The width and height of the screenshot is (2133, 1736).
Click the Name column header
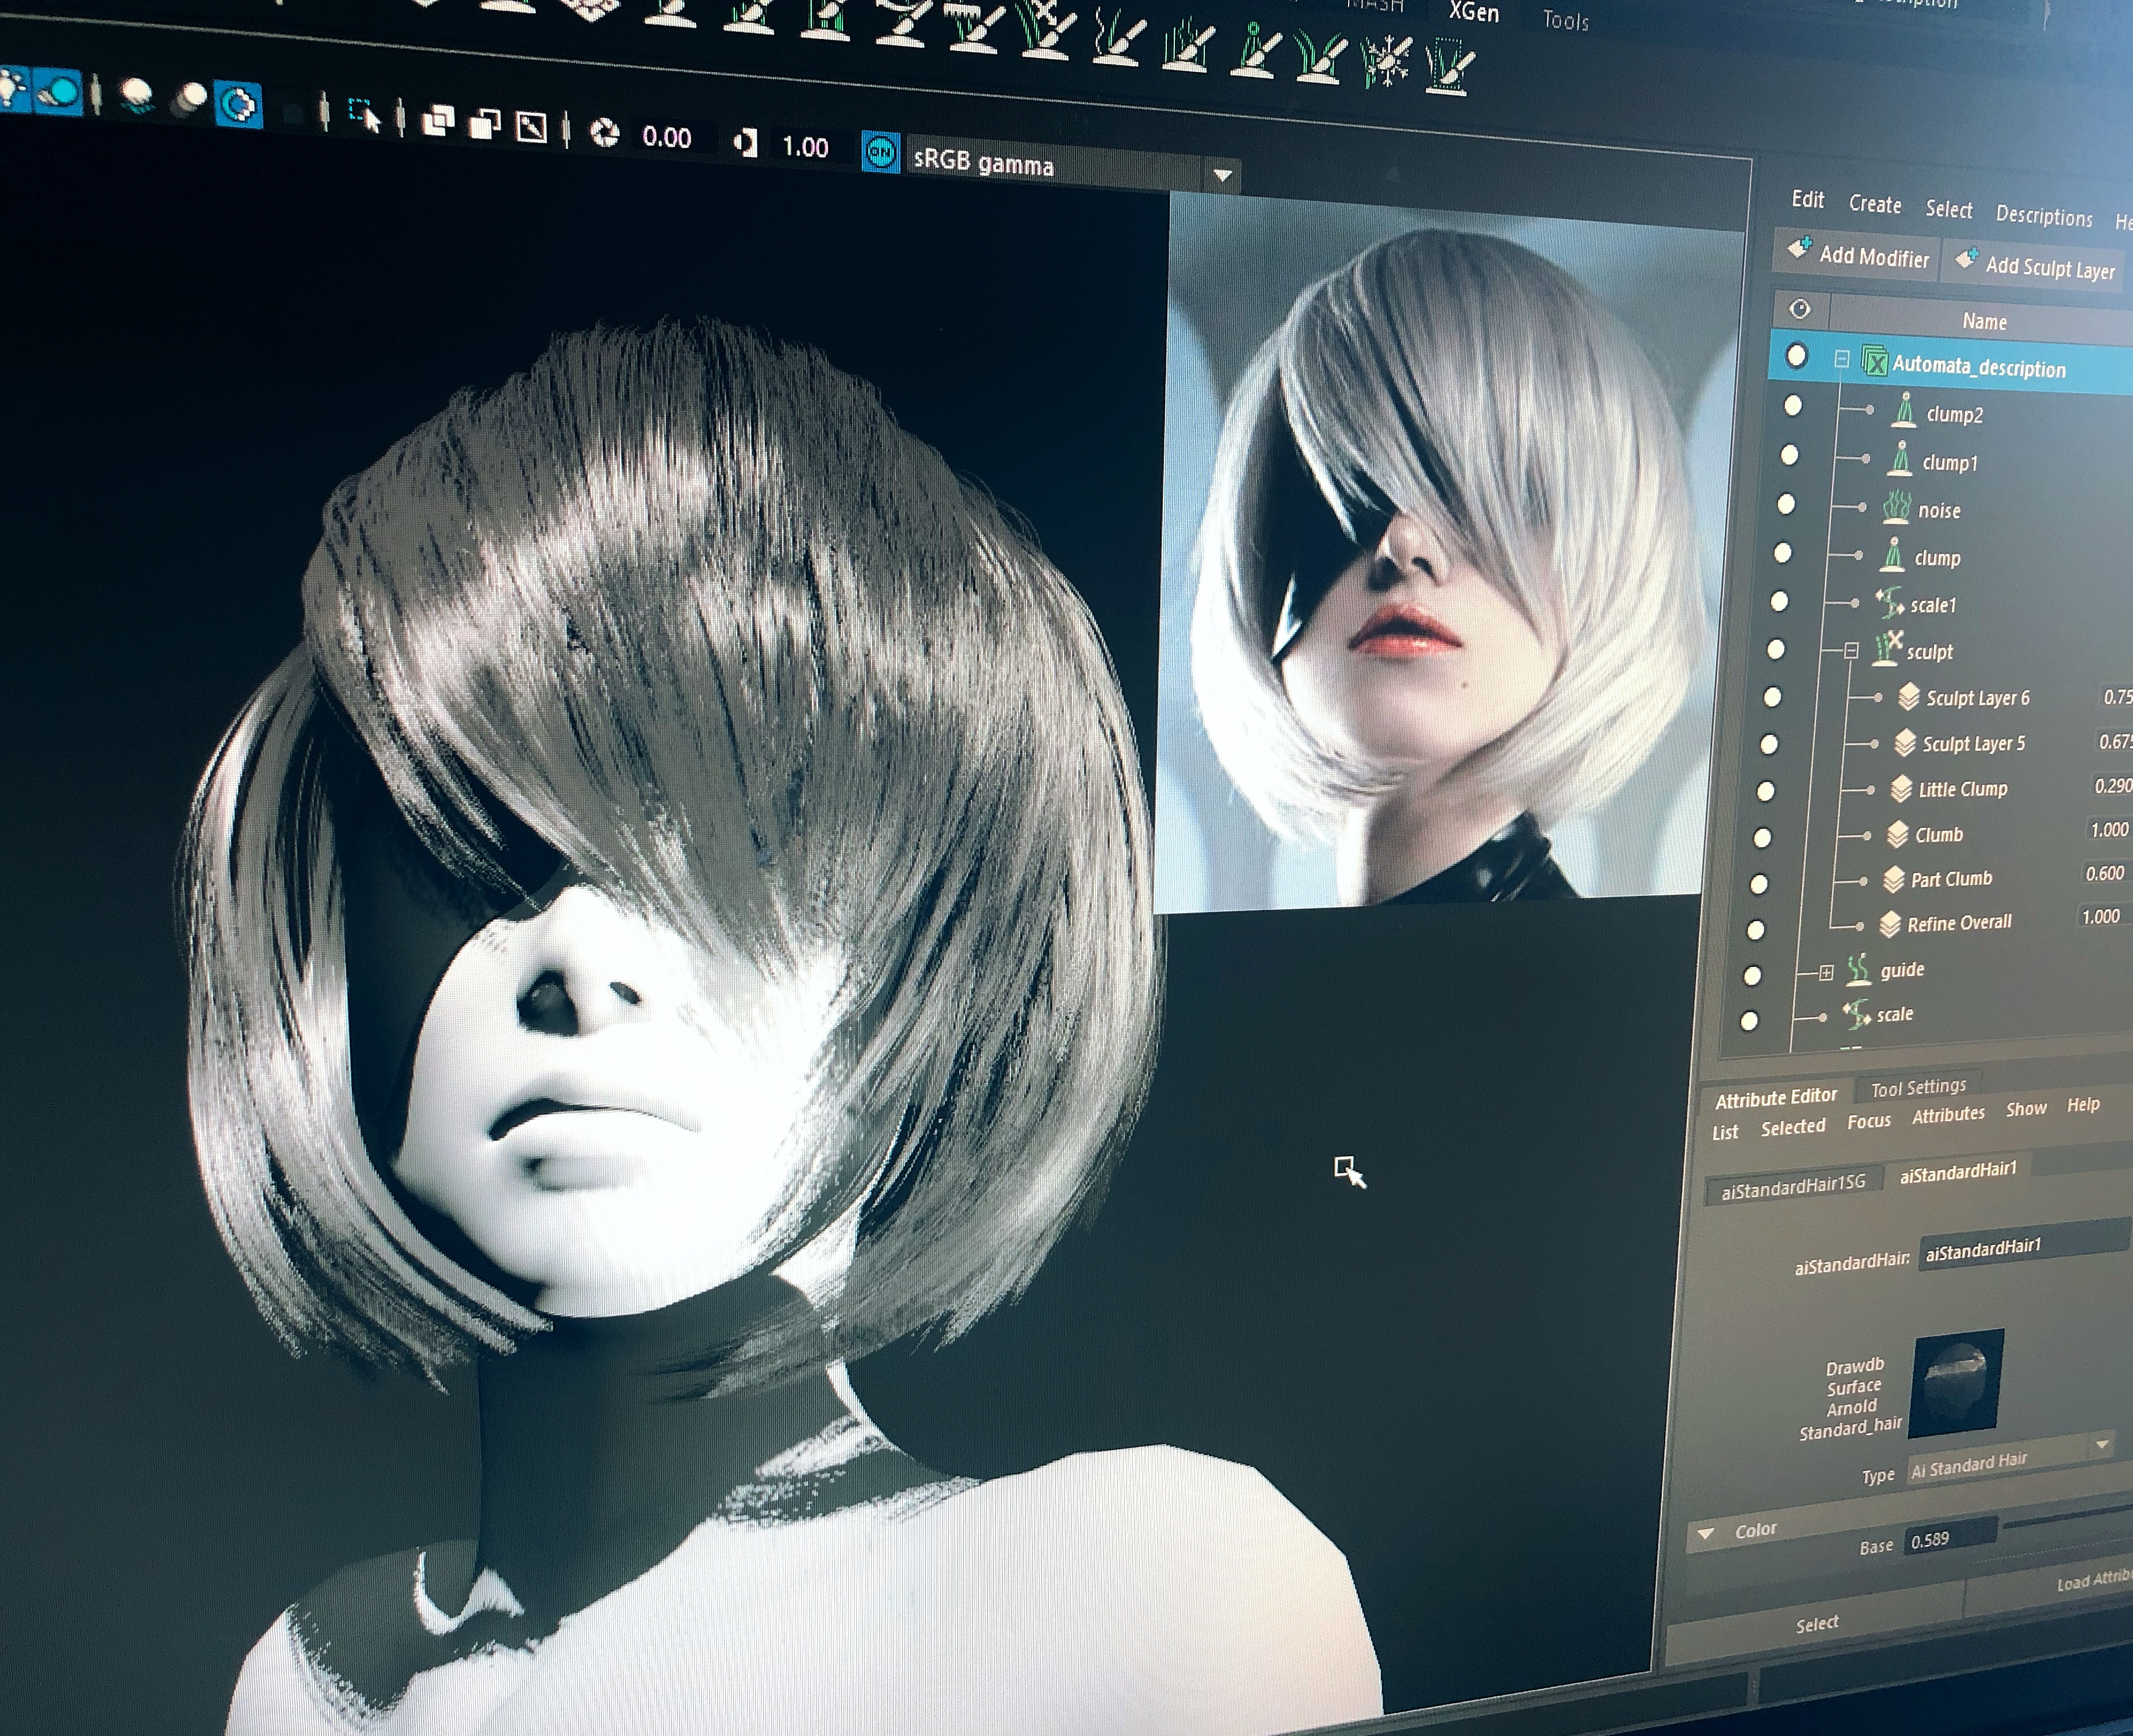tap(1983, 321)
